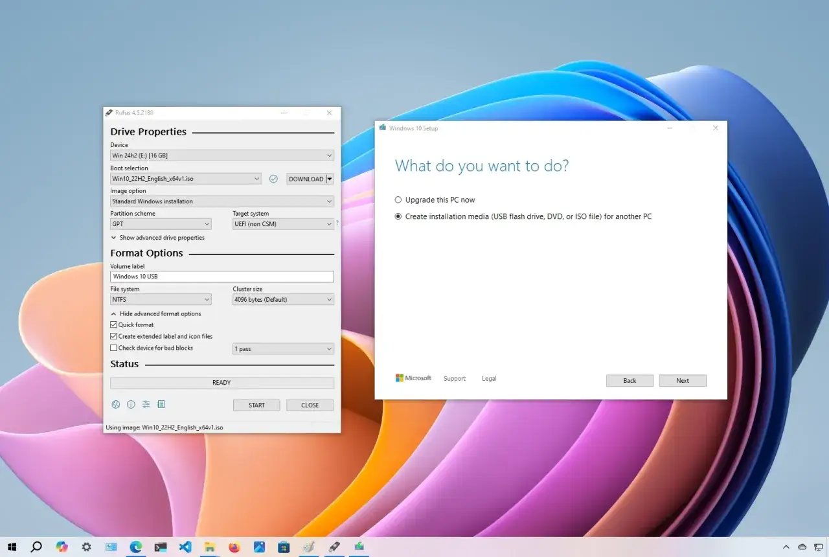Click 'What do you want to do?' heading

(482, 166)
